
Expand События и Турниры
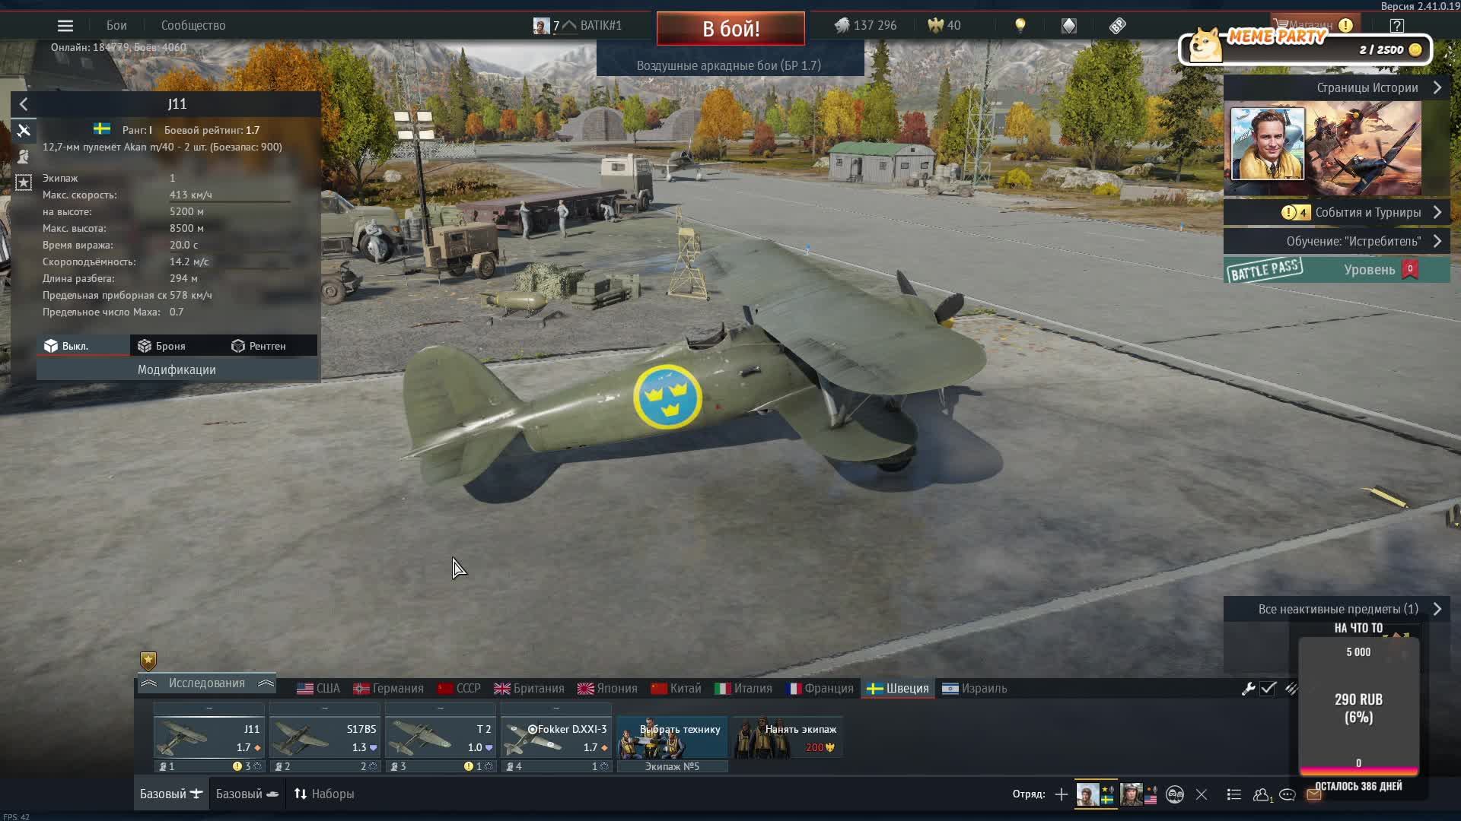click(1337, 212)
